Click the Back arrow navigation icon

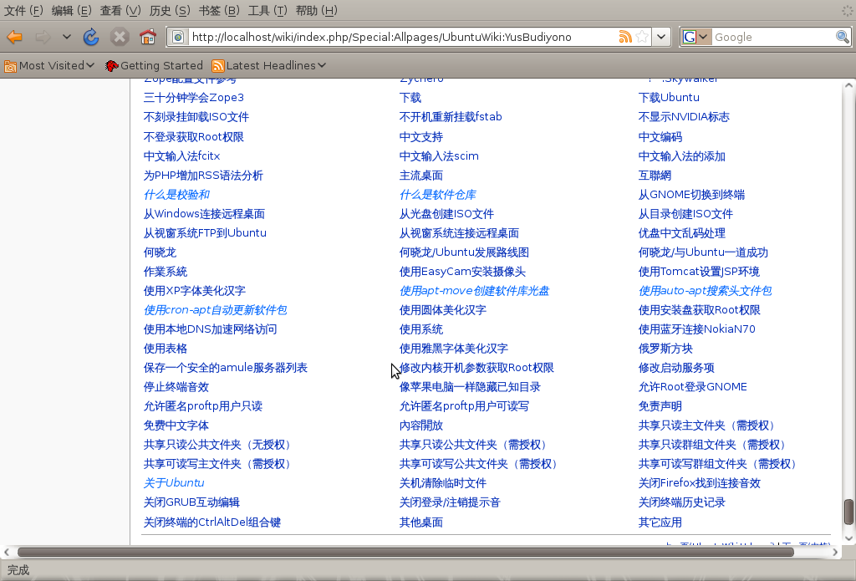coord(15,37)
